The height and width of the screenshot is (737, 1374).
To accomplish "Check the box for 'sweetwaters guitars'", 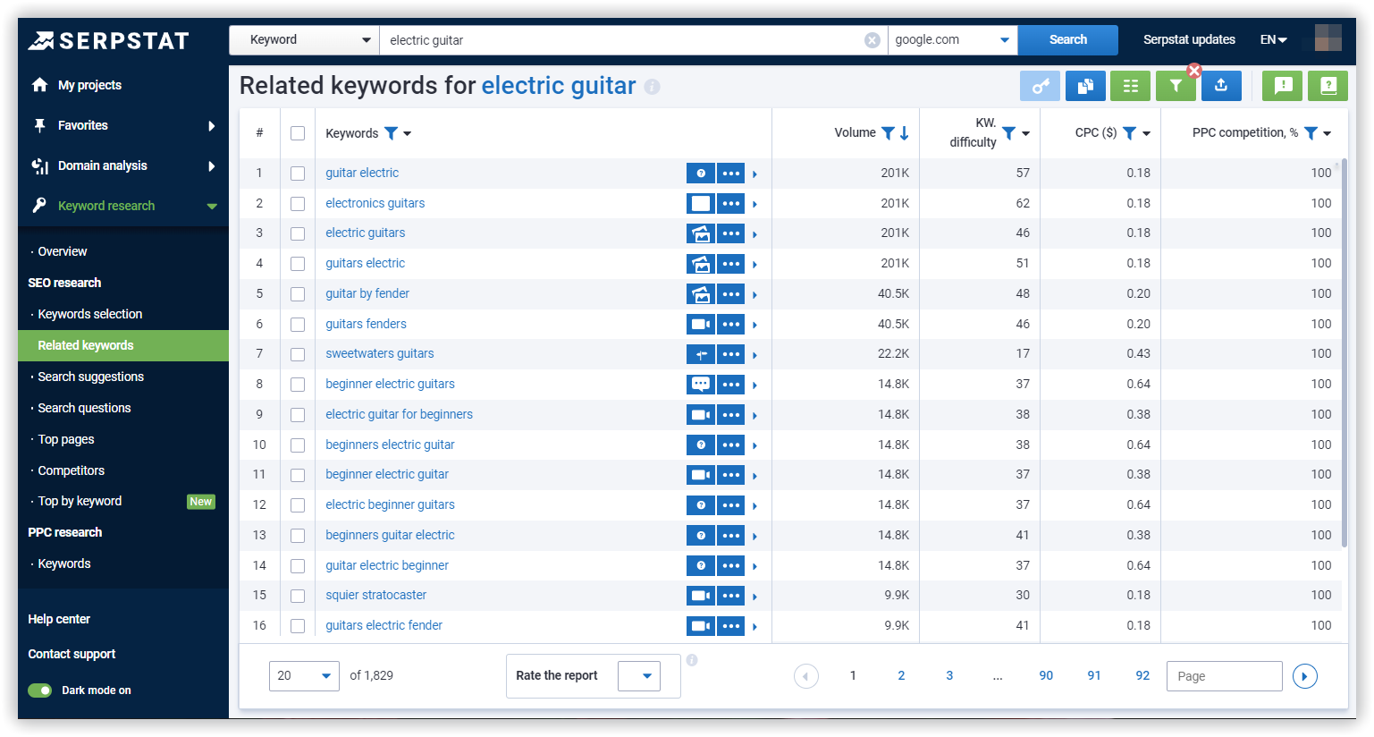I will (298, 354).
